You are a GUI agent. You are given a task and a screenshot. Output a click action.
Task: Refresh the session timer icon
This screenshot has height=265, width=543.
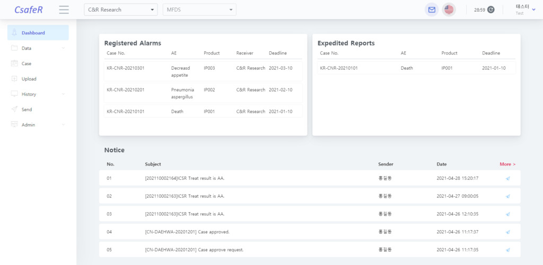[x=491, y=10]
